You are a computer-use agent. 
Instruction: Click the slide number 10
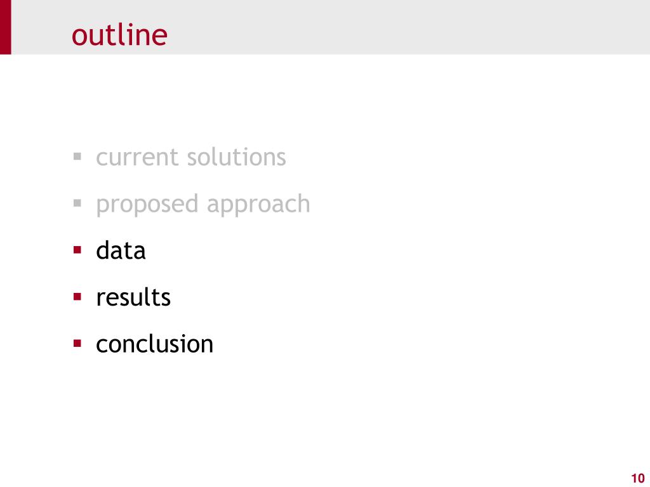pos(637,478)
